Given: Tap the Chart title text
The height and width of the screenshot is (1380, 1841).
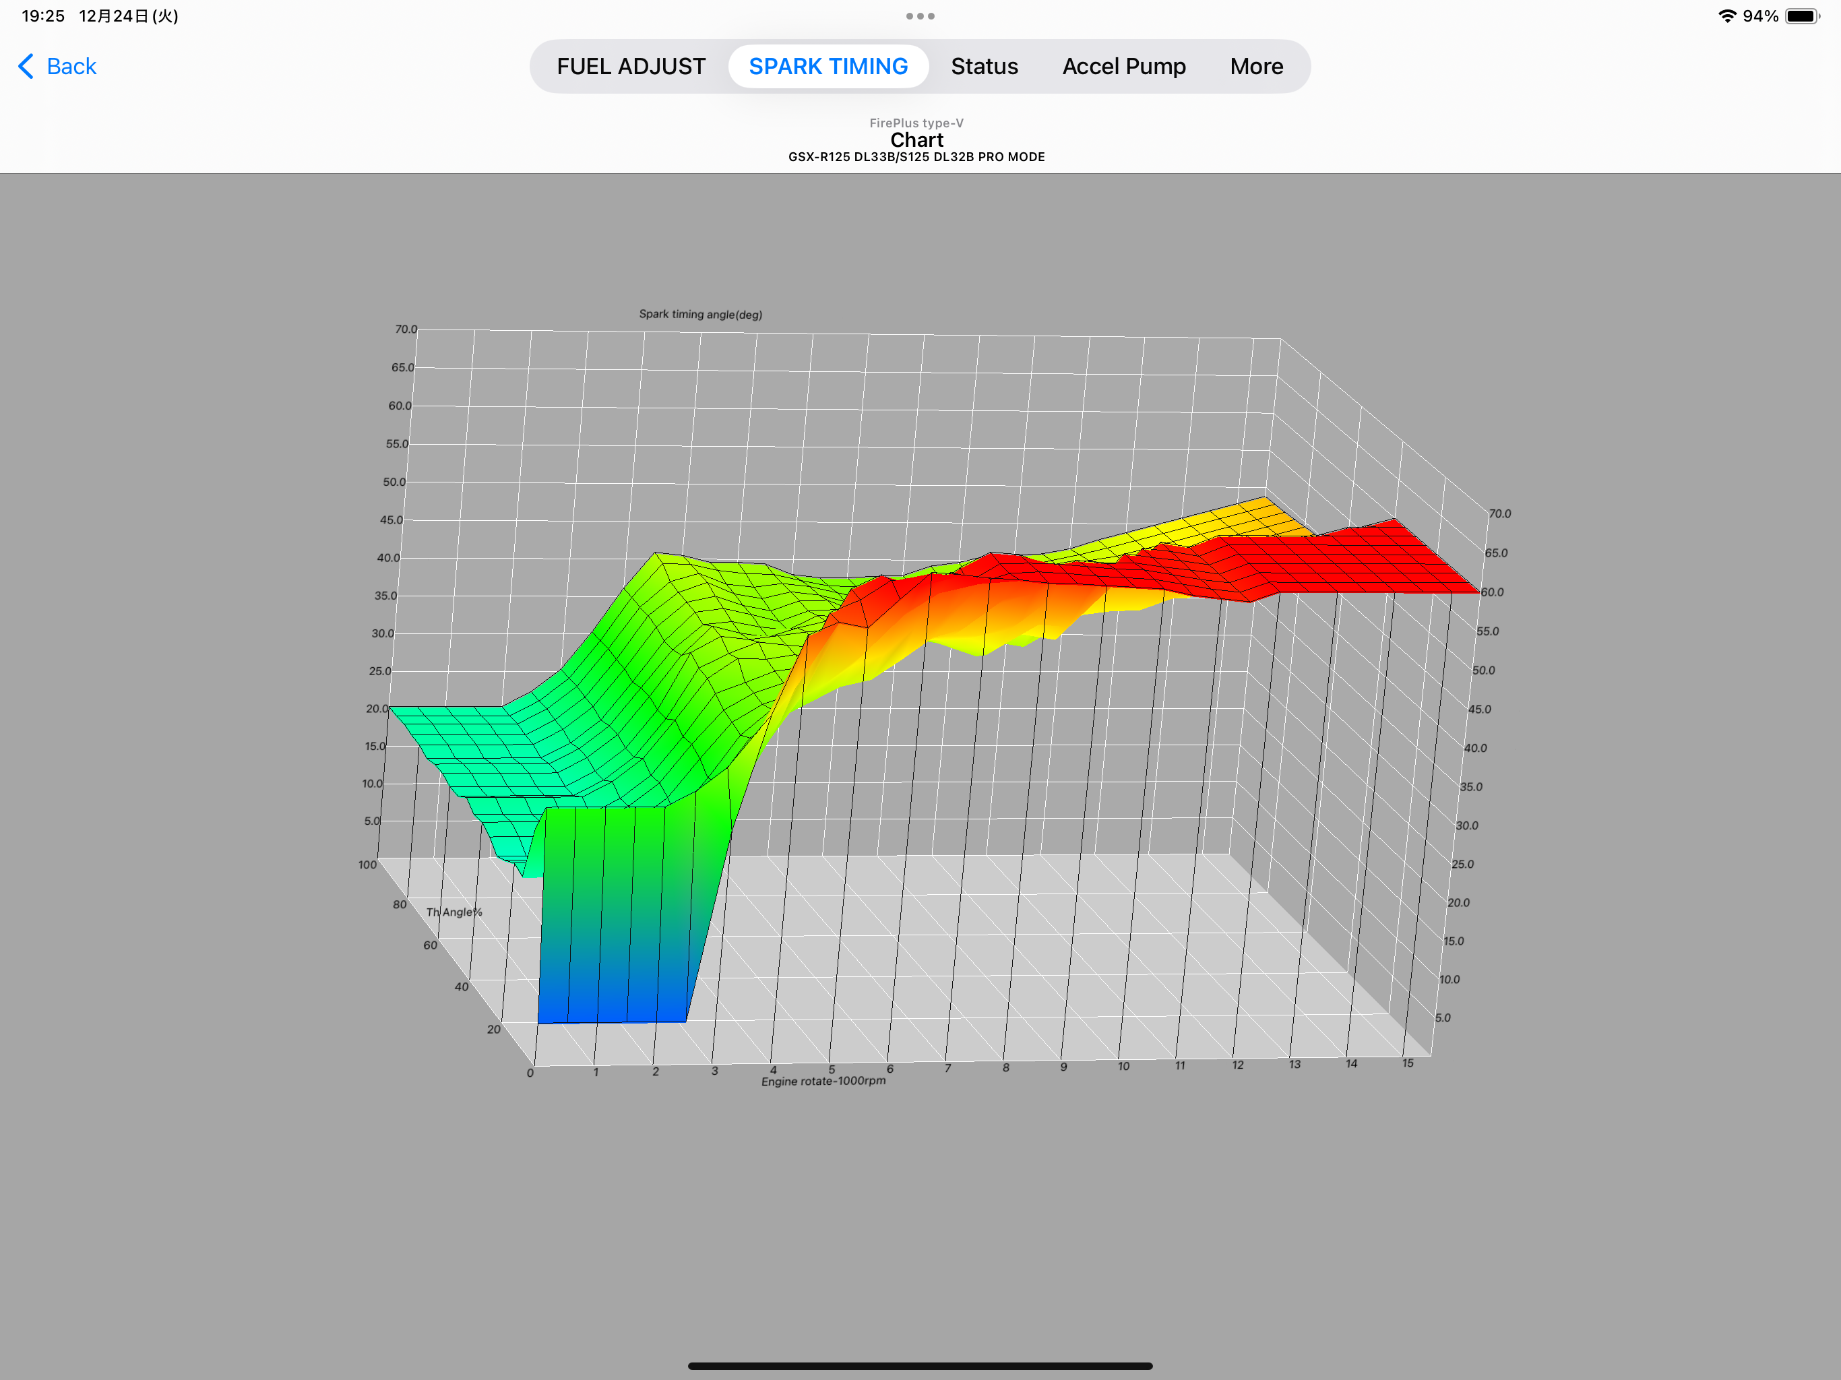Looking at the screenshot, I should pyautogui.click(x=916, y=140).
